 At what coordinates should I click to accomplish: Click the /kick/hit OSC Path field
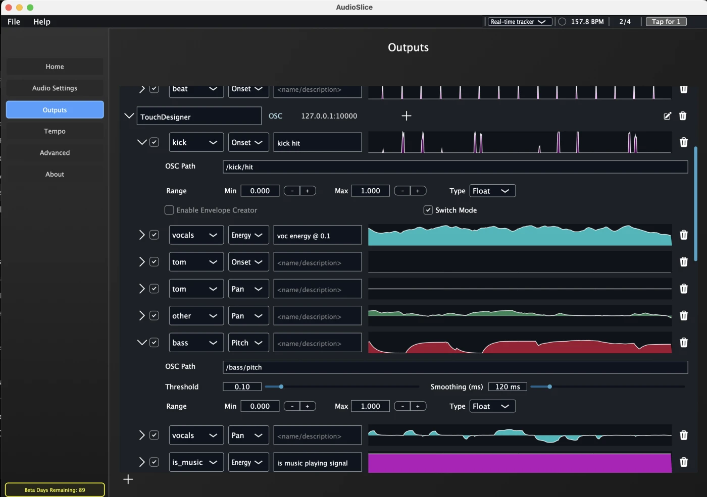(x=455, y=167)
